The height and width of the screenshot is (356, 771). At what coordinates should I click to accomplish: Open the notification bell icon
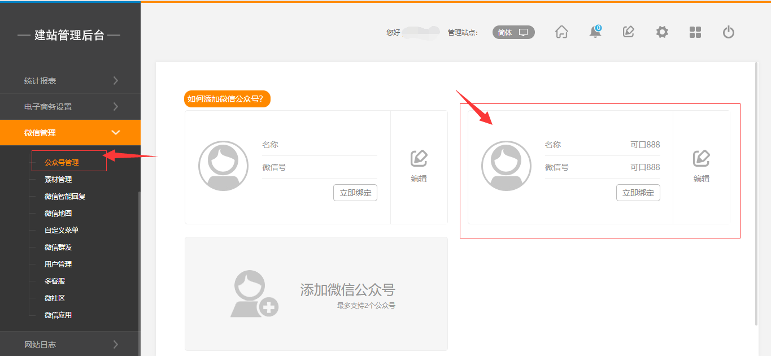pyautogui.click(x=595, y=32)
